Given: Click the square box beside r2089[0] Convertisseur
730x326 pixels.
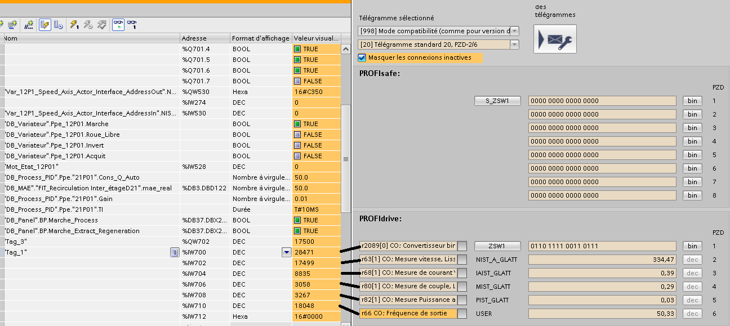Looking at the screenshot, I should 462,246.
